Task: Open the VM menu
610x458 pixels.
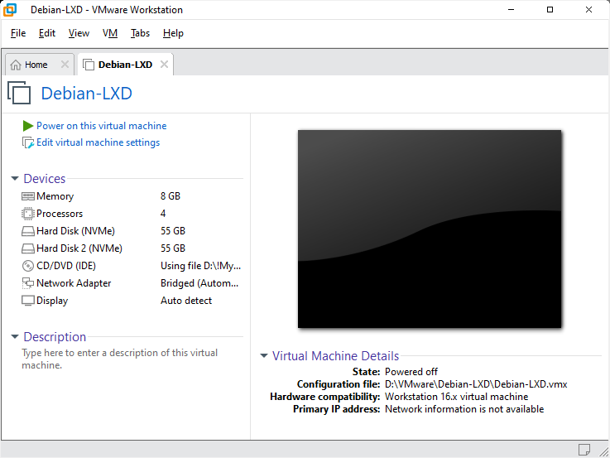Action: pos(110,33)
